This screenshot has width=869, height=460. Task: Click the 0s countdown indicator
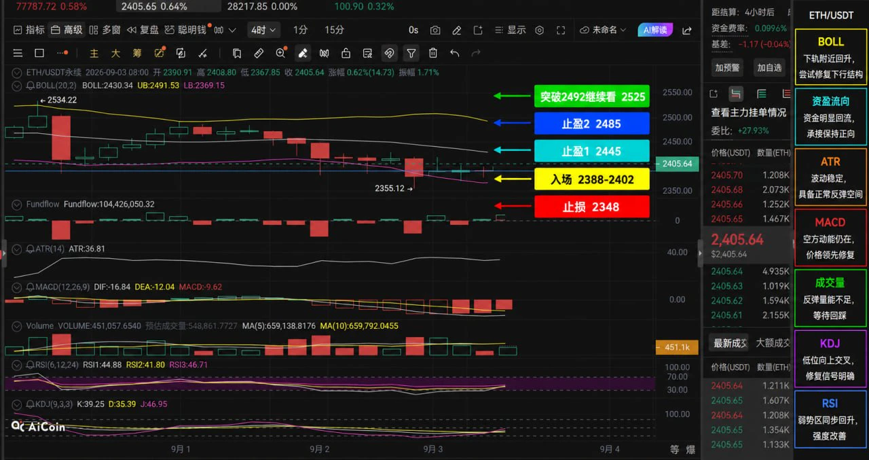pos(413,30)
